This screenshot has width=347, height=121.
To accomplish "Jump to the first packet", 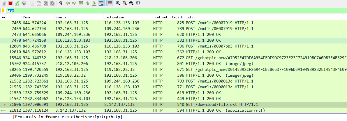I will coord(88,3).
